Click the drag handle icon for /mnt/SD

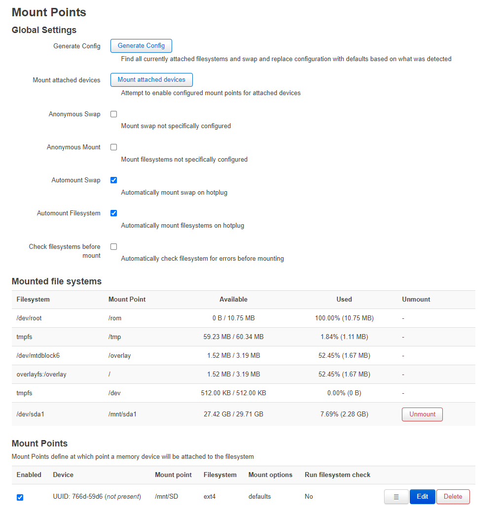click(396, 497)
